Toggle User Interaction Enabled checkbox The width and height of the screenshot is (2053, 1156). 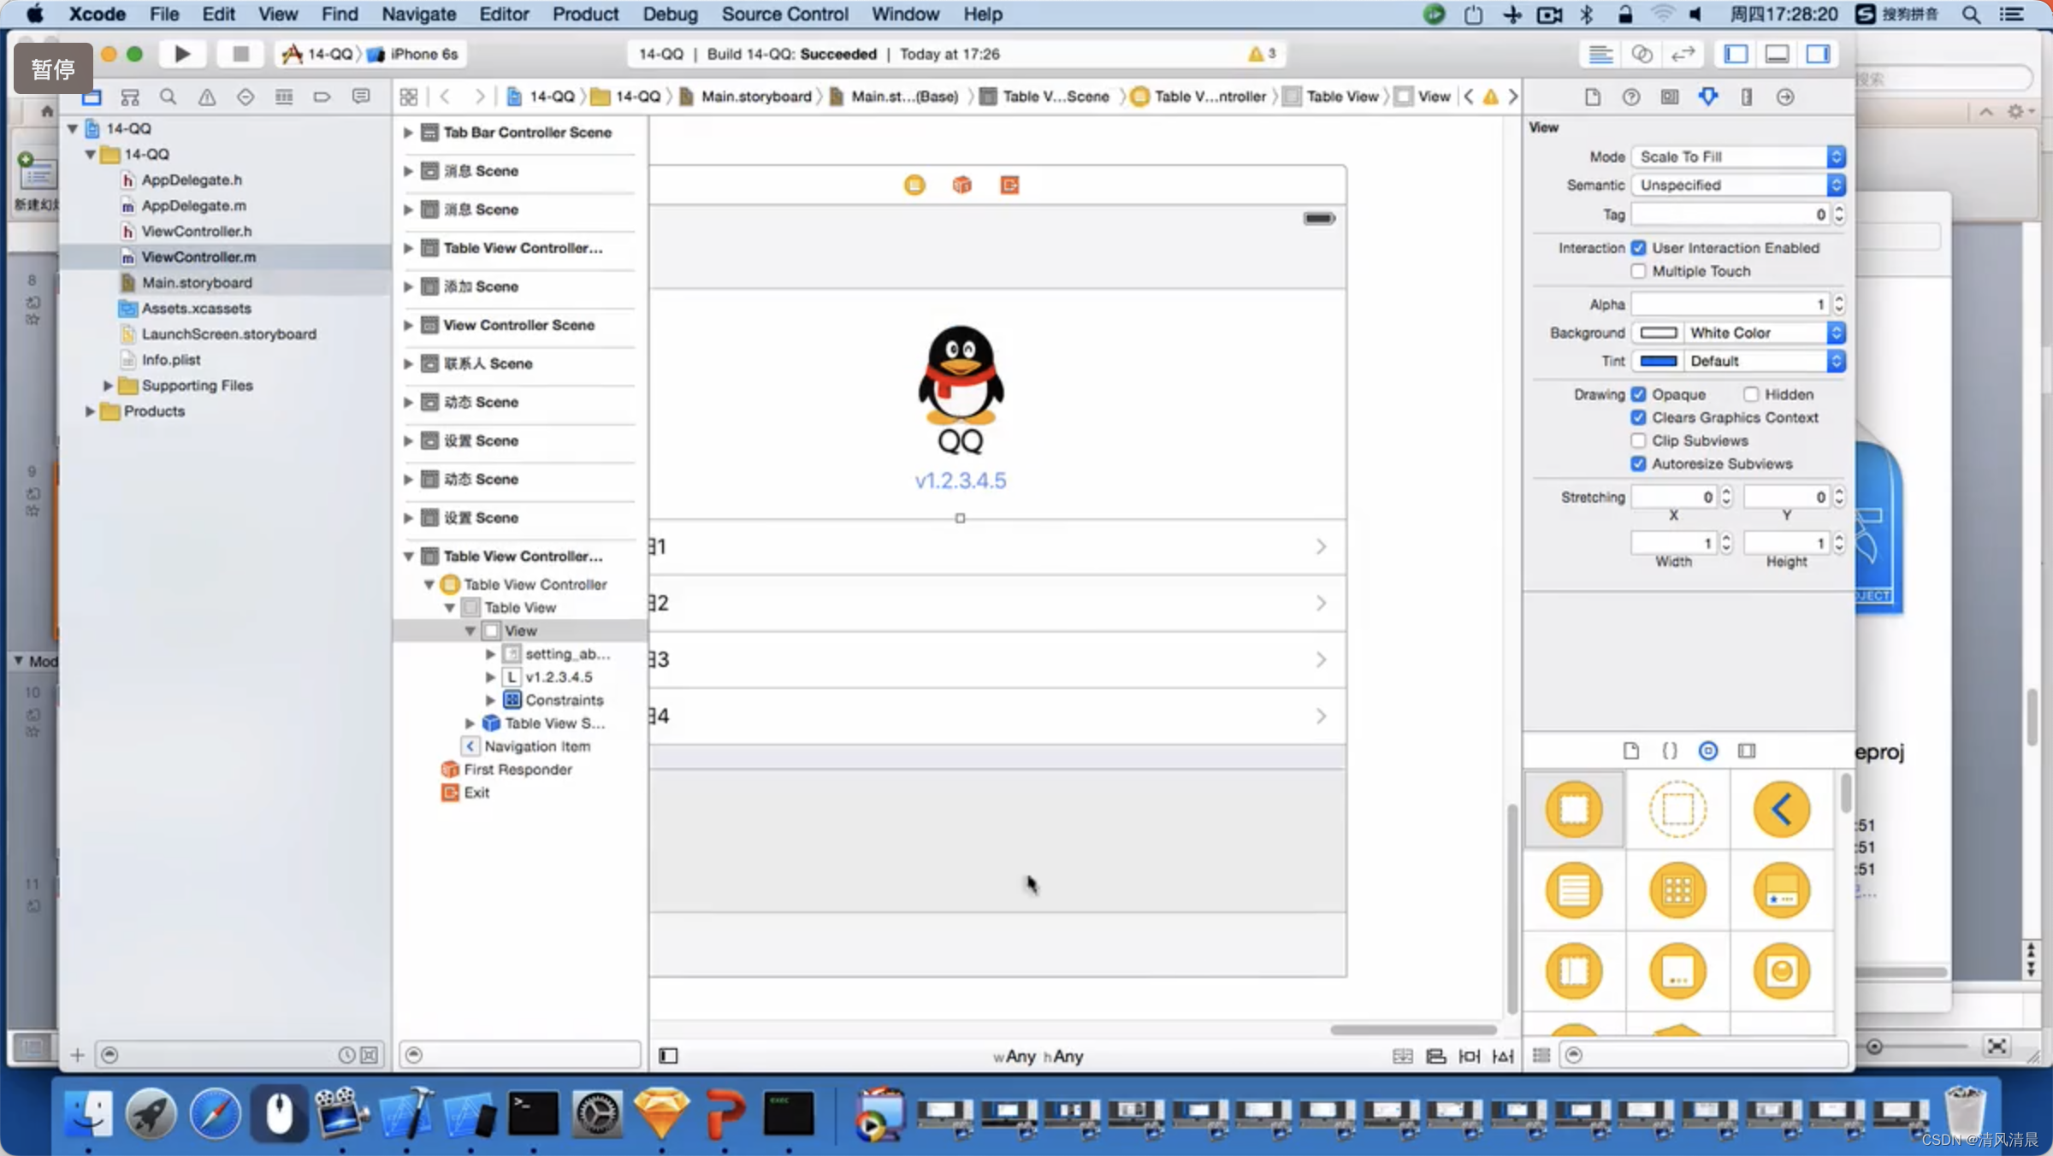click(x=1638, y=247)
